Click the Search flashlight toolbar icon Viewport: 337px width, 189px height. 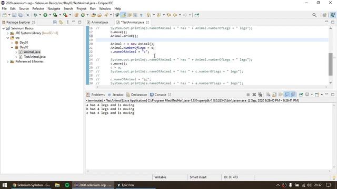coord(106,15)
